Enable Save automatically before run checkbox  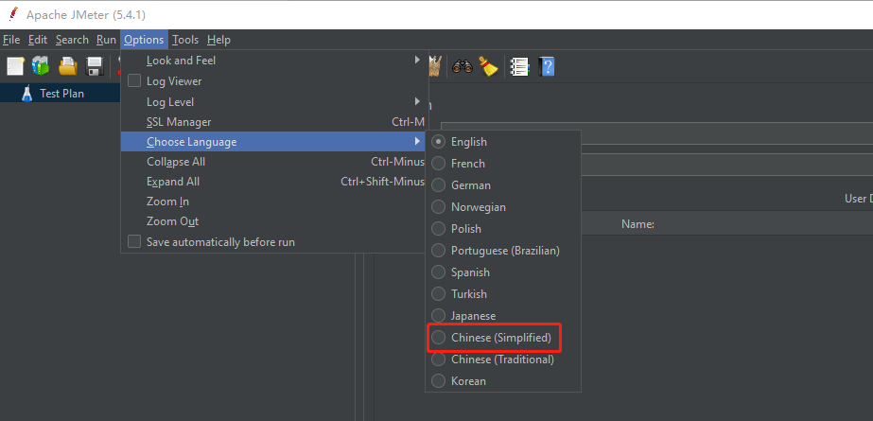[x=134, y=241]
